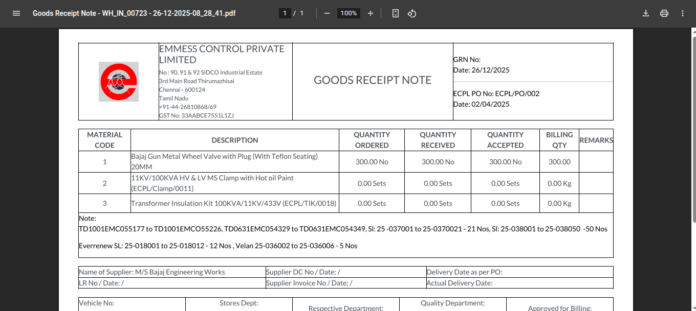Rotate the document counterclockwise
Screen dimensions: 696x311
click(412, 13)
